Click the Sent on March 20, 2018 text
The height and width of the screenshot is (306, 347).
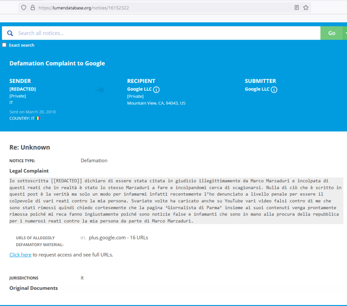pyautogui.click(x=33, y=112)
